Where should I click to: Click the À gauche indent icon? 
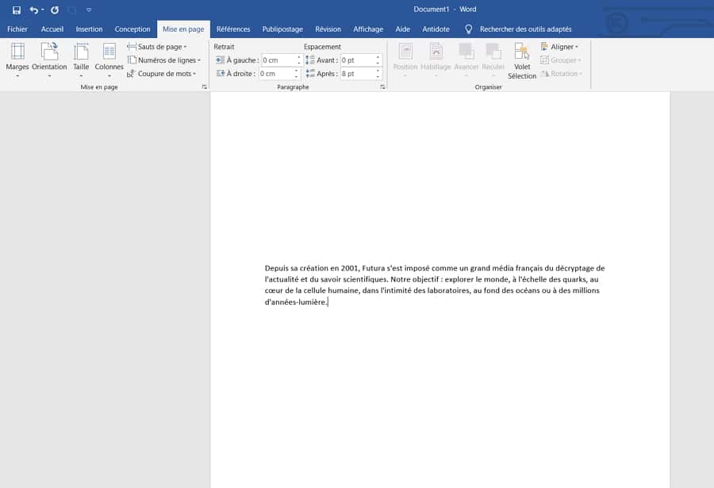tap(221, 60)
